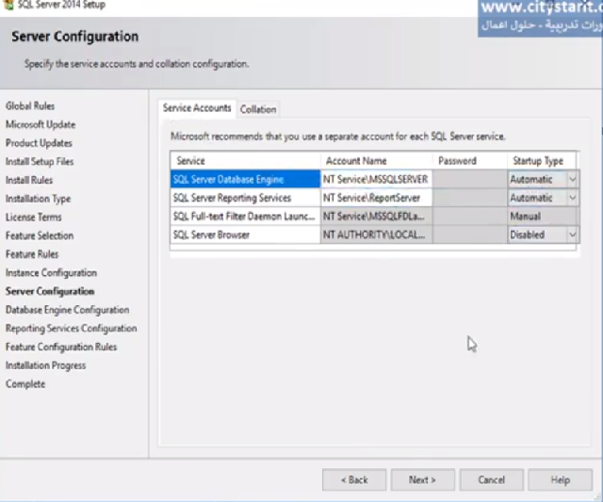
Task: Click Product Updates step in sidebar
Action: [39, 143]
